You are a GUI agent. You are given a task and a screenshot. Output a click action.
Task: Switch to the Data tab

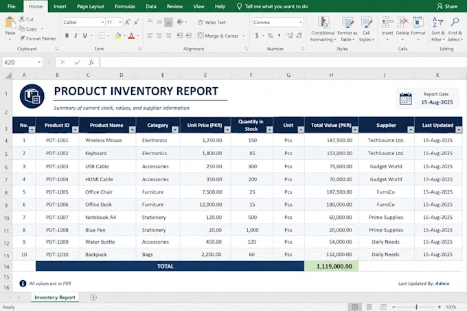click(x=151, y=6)
